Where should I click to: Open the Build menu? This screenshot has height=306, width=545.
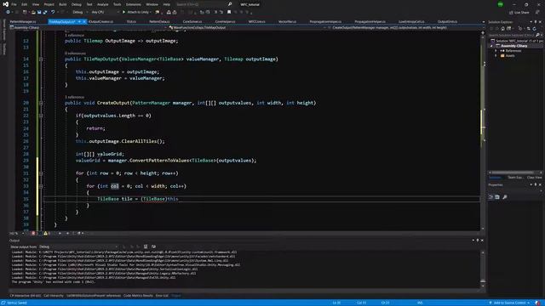(x=62, y=4)
